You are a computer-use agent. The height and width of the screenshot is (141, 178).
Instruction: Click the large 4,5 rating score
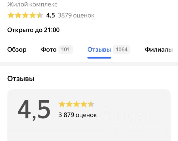click(34, 110)
